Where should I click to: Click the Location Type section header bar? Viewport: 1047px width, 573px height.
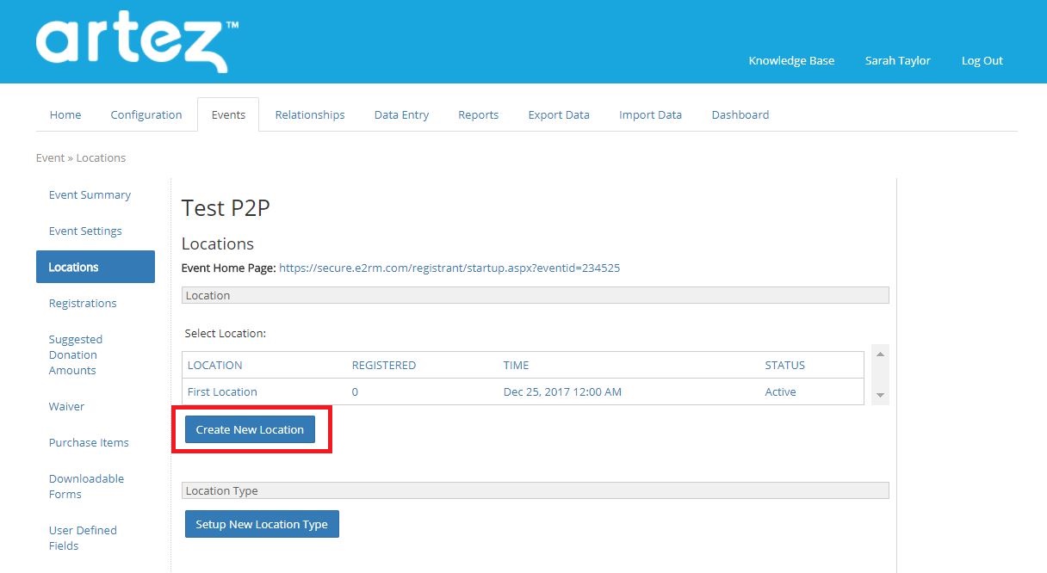tap(535, 490)
